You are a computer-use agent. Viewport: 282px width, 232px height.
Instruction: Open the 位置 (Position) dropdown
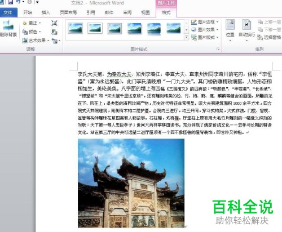(230, 30)
